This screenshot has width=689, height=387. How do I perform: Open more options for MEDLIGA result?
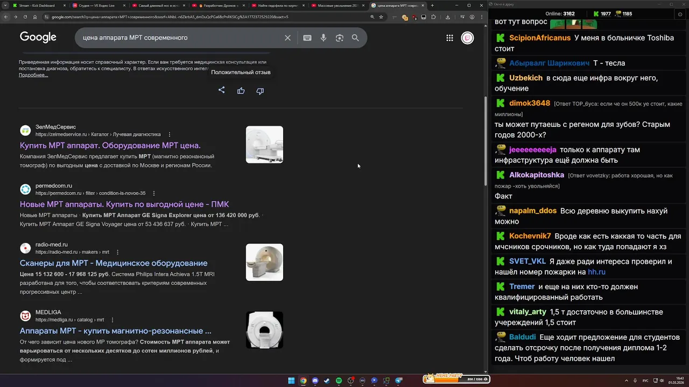[113, 319]
